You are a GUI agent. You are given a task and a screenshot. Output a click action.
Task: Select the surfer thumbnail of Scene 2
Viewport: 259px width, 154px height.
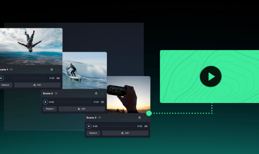tap(85, 71)
